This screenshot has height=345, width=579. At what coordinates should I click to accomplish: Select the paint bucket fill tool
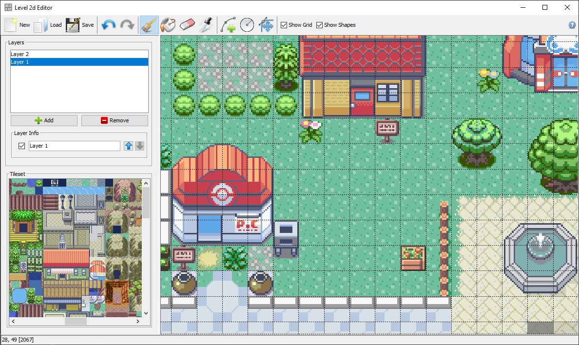point(168,25)
